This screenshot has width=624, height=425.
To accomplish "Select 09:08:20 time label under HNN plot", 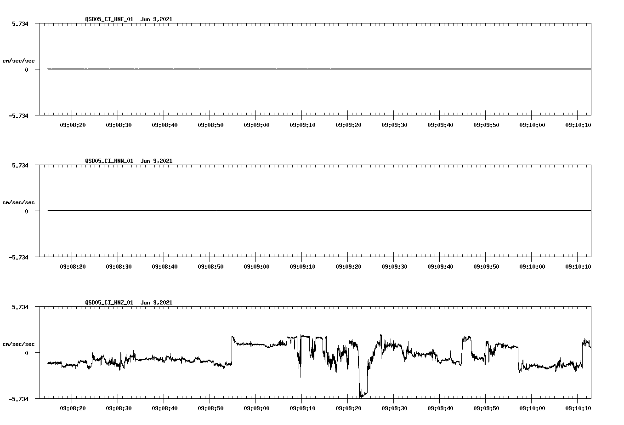I will point(73,266).
